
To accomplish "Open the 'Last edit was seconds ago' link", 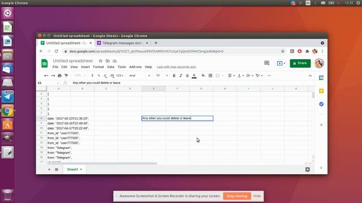I will (176, 67).
